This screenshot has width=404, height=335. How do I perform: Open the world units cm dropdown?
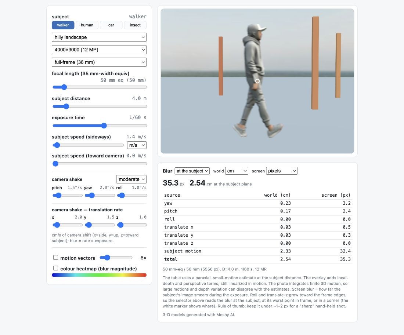pos(237,171)
